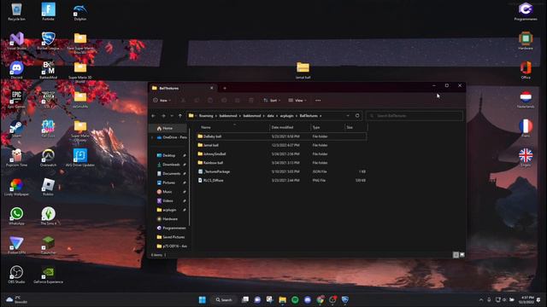Open the Windows Start menu
The image size is (547, 307).
coord(203,299)
